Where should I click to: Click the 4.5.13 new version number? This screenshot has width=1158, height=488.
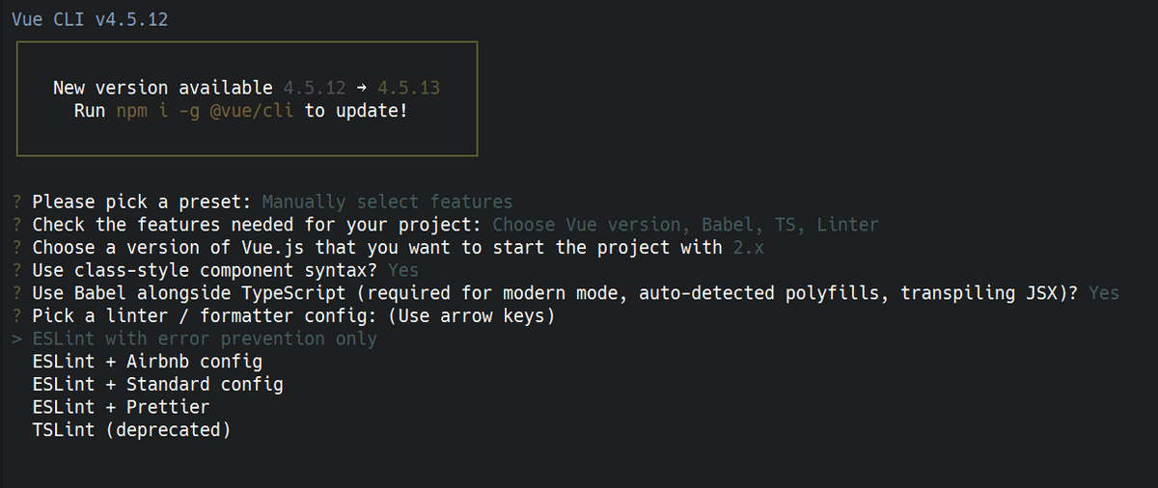pyautogui.click(x=409, y=88)
